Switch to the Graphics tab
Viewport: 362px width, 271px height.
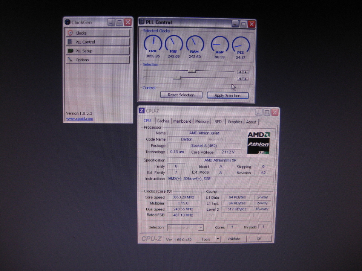(235, 122)
